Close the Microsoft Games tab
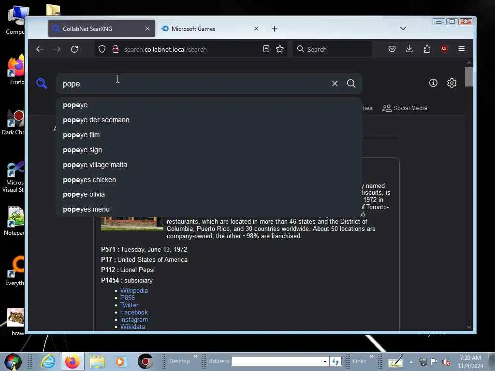This screenshot has width=495, height=371. [x=256, y=29]
